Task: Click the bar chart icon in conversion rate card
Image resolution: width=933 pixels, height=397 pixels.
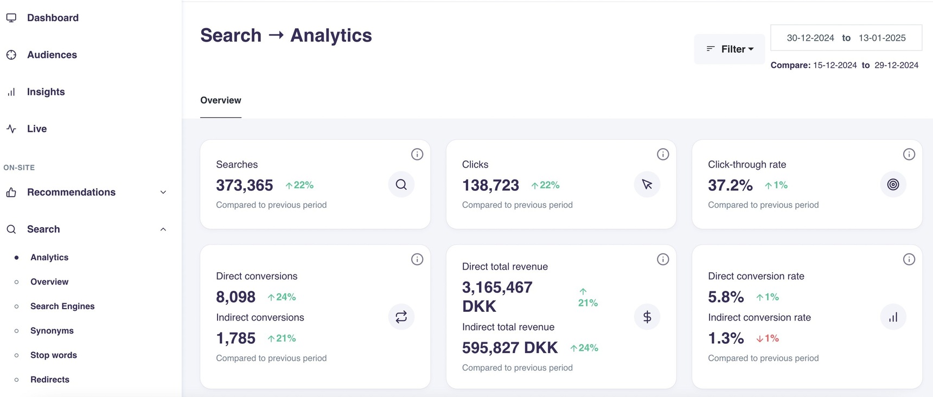Action: [x=893, y=317]
